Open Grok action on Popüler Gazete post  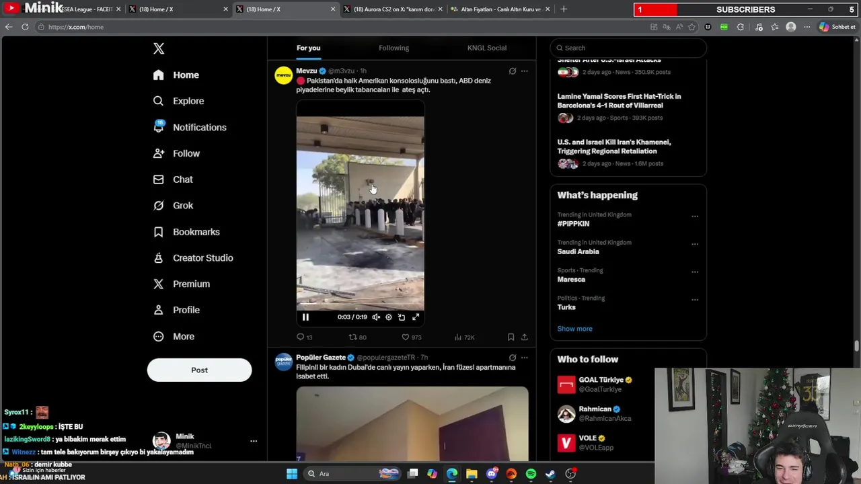(x=513, y=358)
